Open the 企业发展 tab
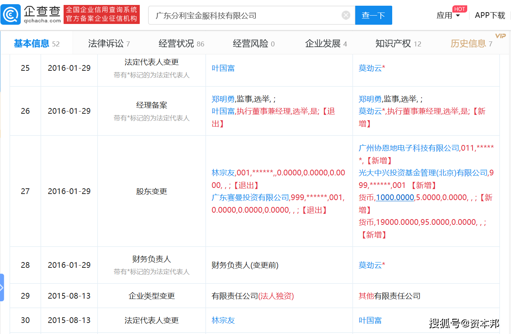 (x=326, y=44)
